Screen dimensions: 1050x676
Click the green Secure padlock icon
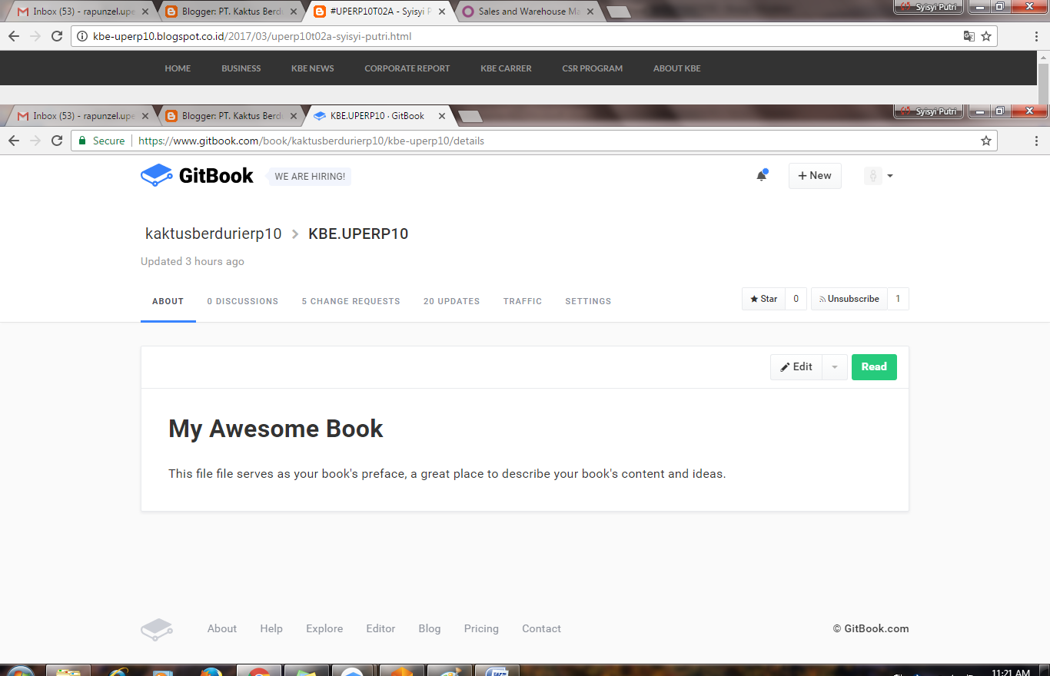[x=82, y=141]
